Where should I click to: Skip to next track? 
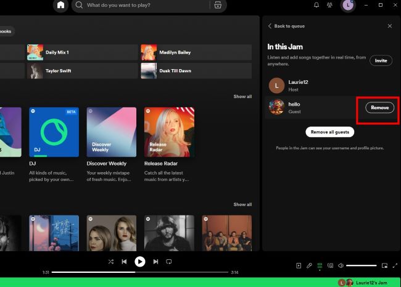[155, 262]
